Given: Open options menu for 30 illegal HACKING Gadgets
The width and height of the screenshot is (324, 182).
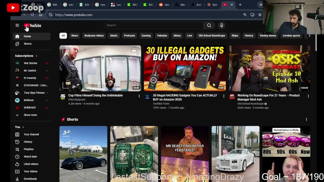Looking at the screenshot, I should pos(224,96).
